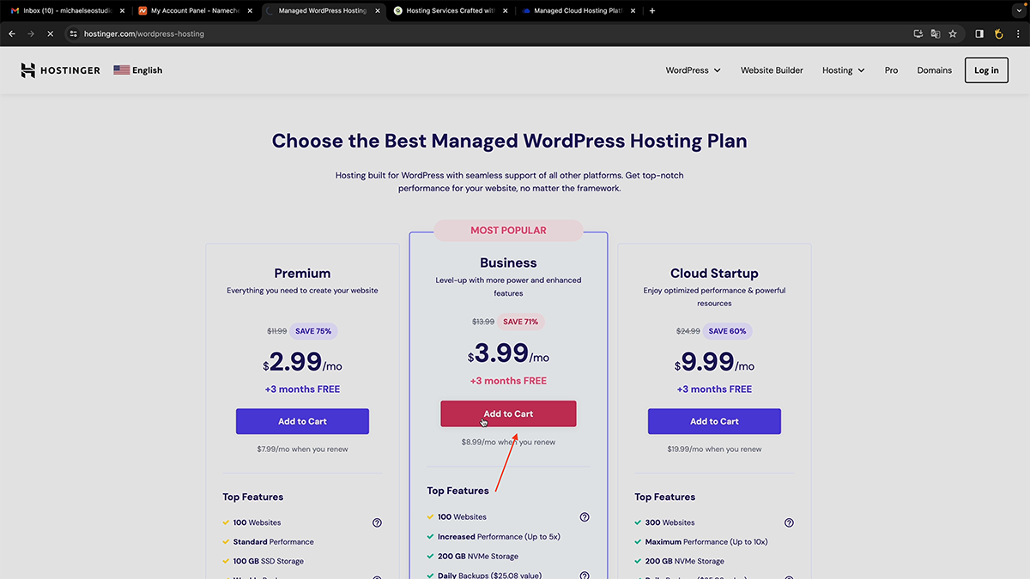Click the browser forward arrow

pos(31,33)
